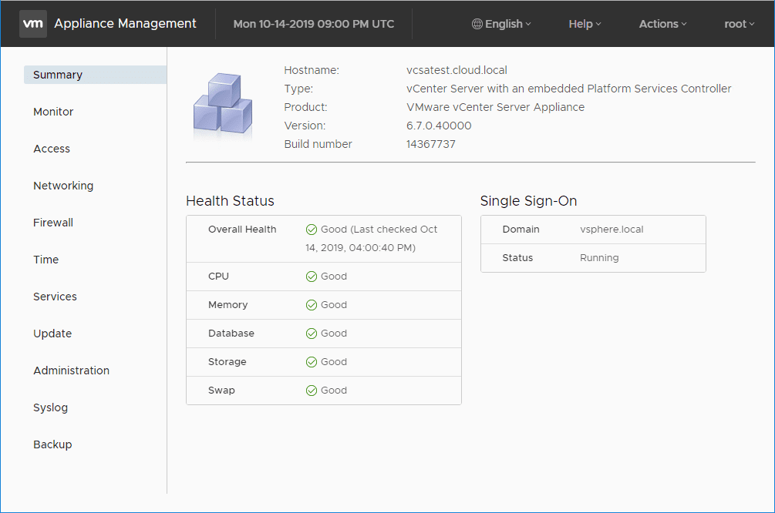This screenshot has width=775, height=513.
Task: Click the Database health check icon
Action: 312,334
